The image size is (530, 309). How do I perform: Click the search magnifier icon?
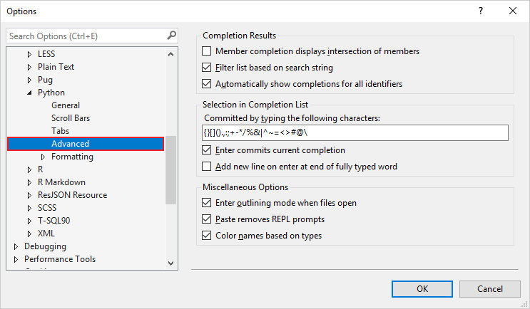[x=171, y=36]
